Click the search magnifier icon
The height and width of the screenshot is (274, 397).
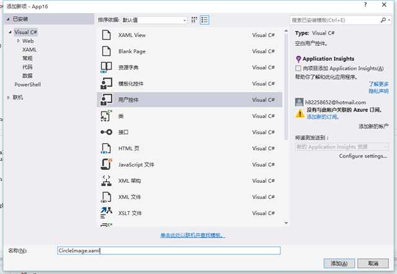click(383, 20)
